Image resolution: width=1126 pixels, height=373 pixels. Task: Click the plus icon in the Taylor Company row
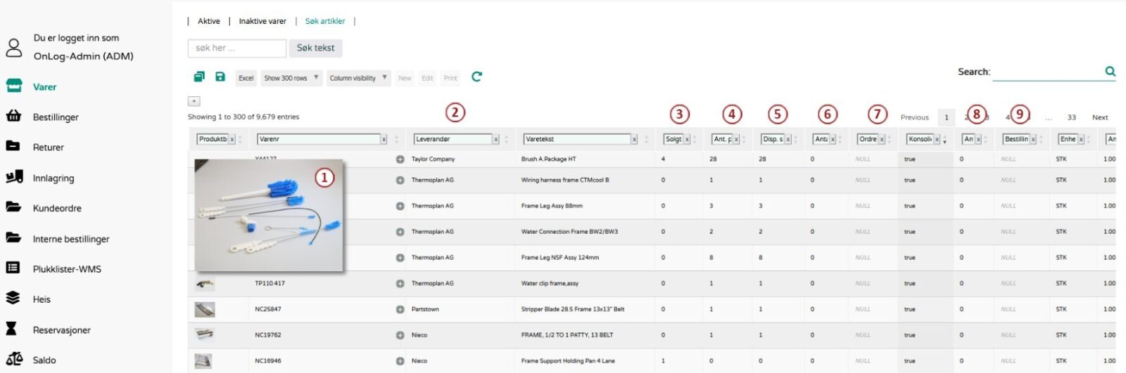(x=400, y=159)
